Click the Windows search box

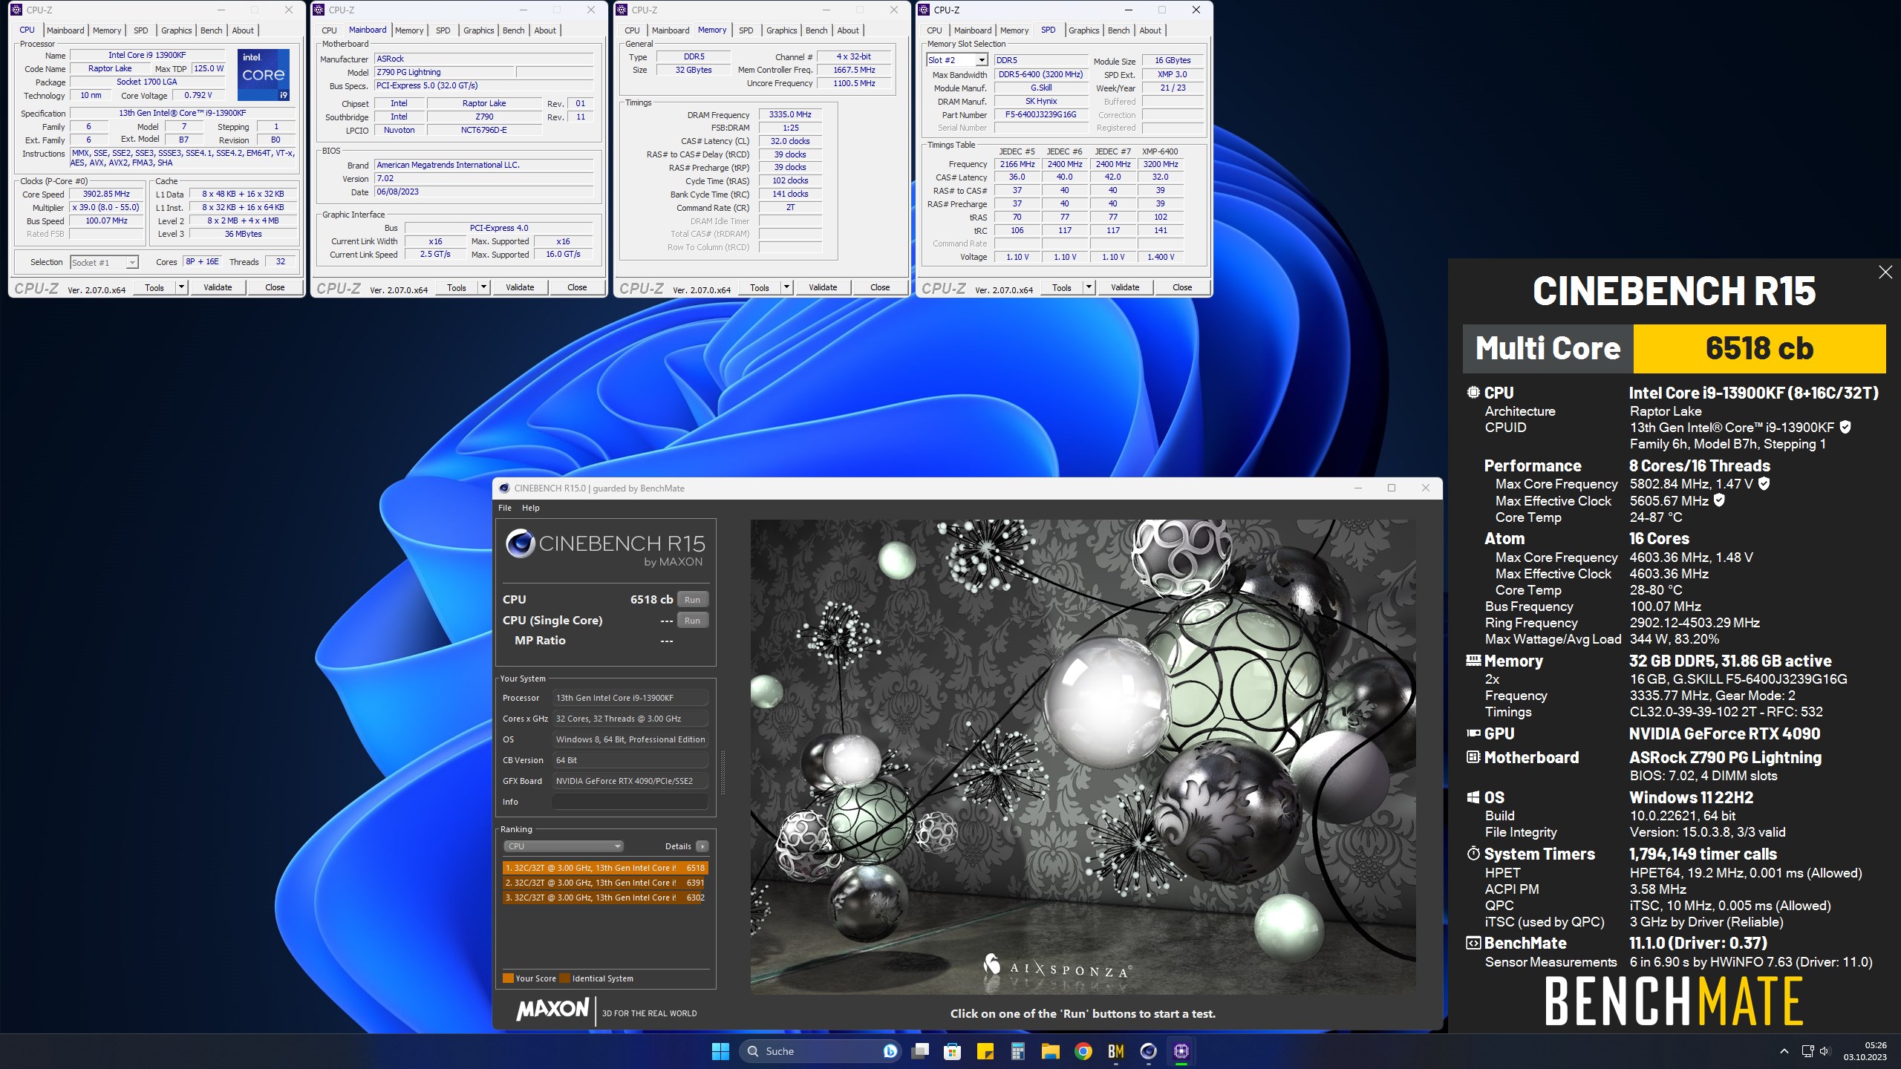point(821,1051)
